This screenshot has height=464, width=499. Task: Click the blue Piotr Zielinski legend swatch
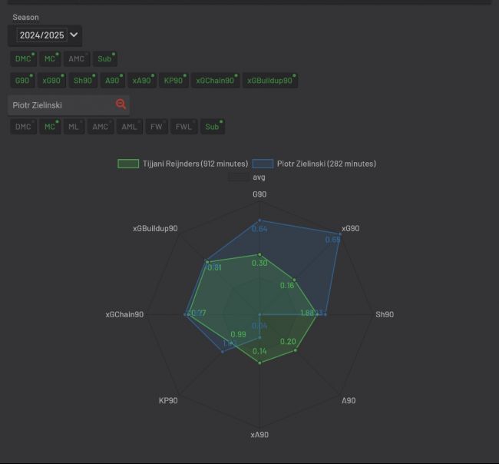263,164
